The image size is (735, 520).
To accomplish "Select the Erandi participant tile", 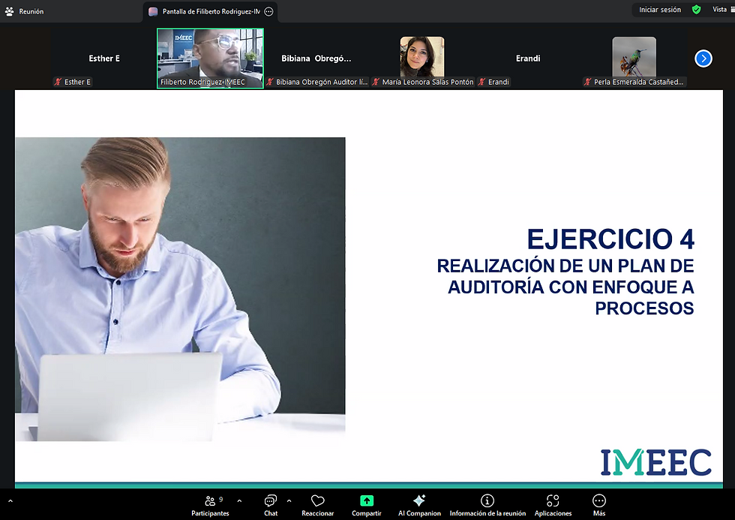I will point(528,58).
